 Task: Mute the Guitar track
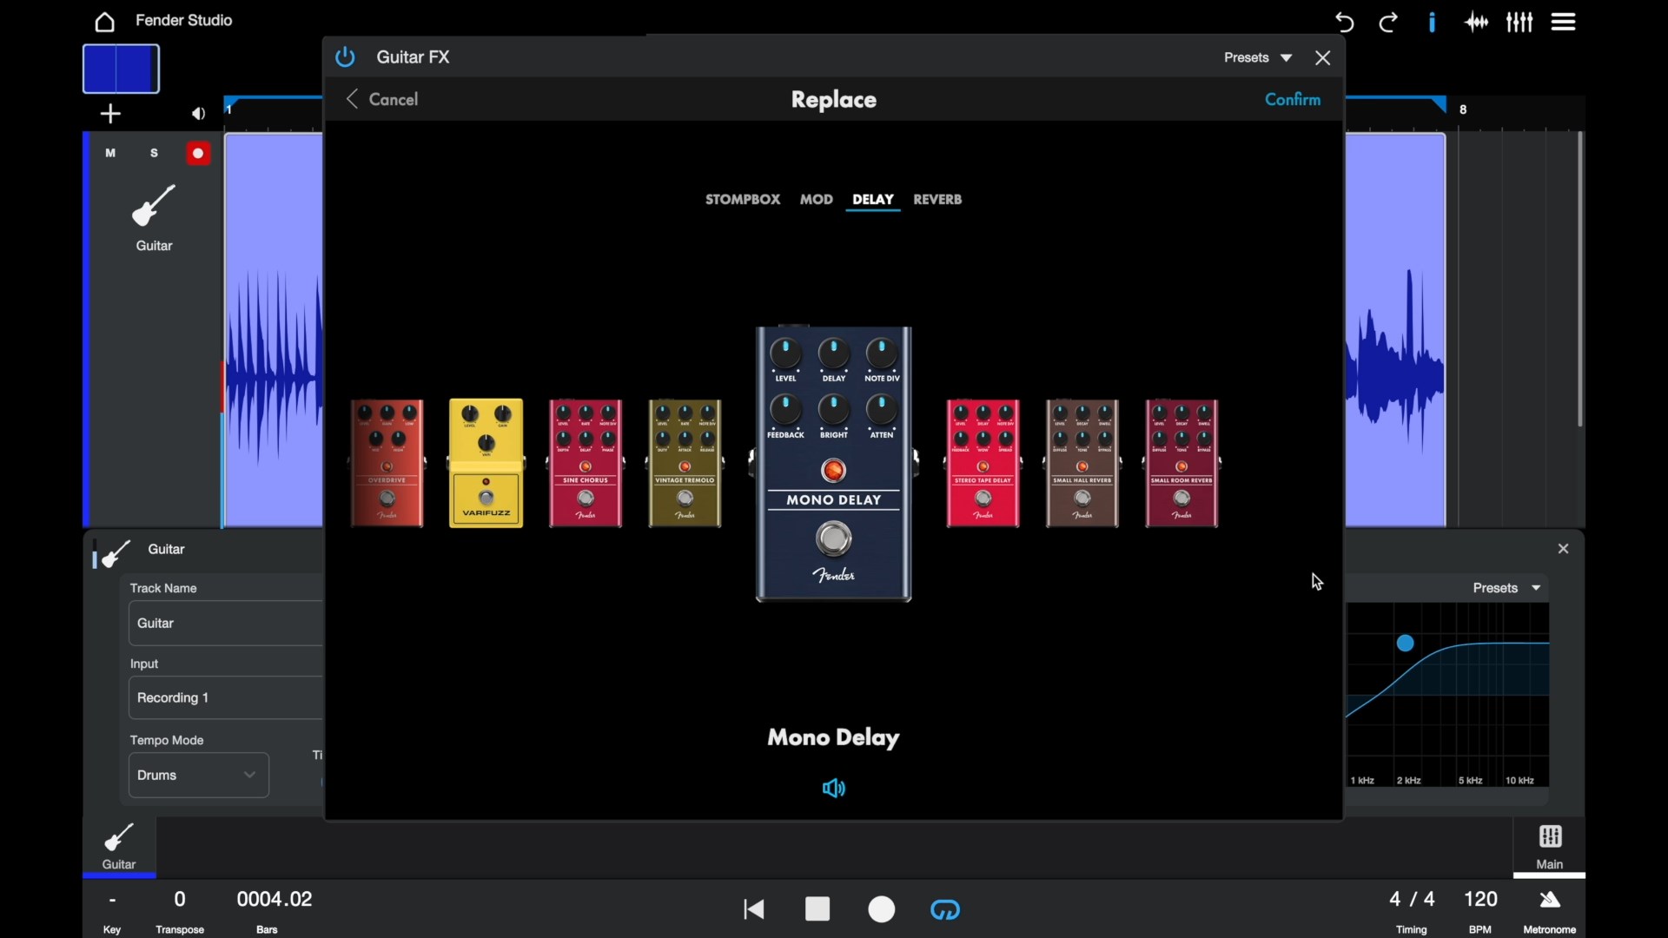pyautogui.click(x=110, y=154)
